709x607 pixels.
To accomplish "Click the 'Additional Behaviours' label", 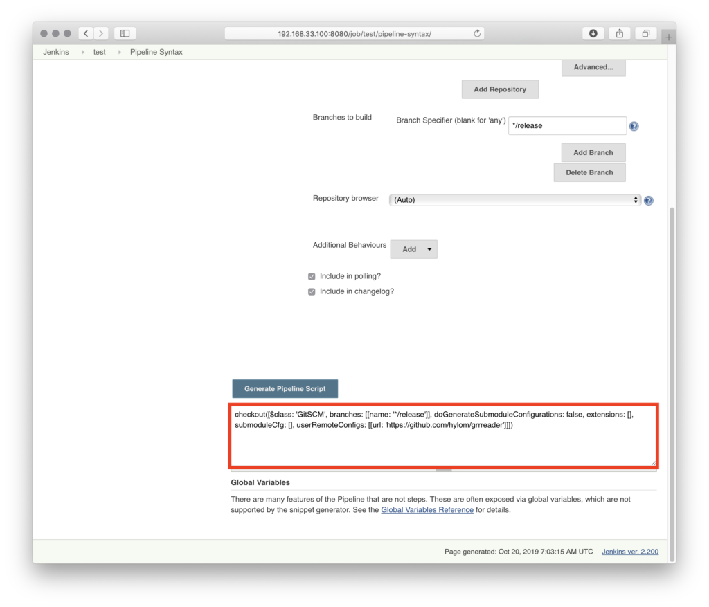I will tap(350, 245).
